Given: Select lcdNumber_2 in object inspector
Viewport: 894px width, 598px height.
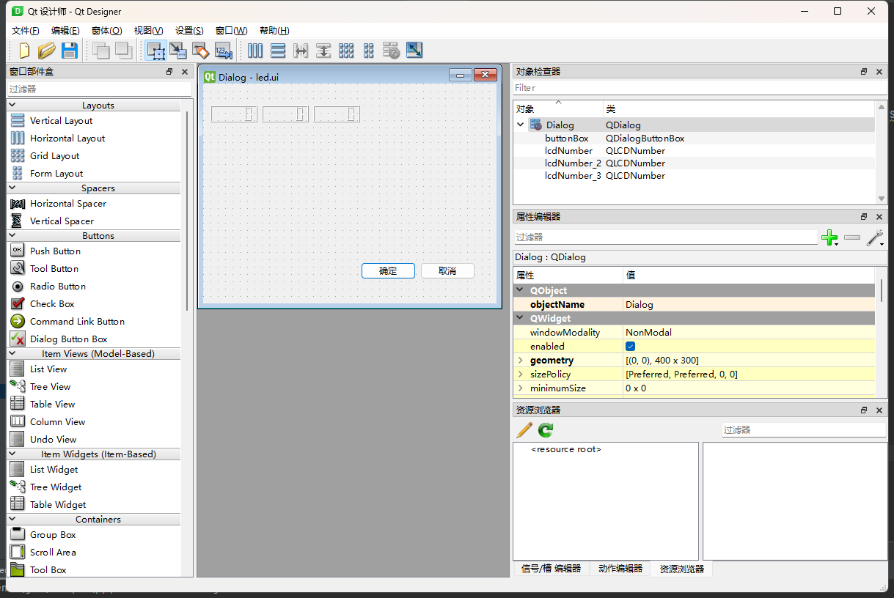Looking at the screenshot, I should (x=573, y=163).
